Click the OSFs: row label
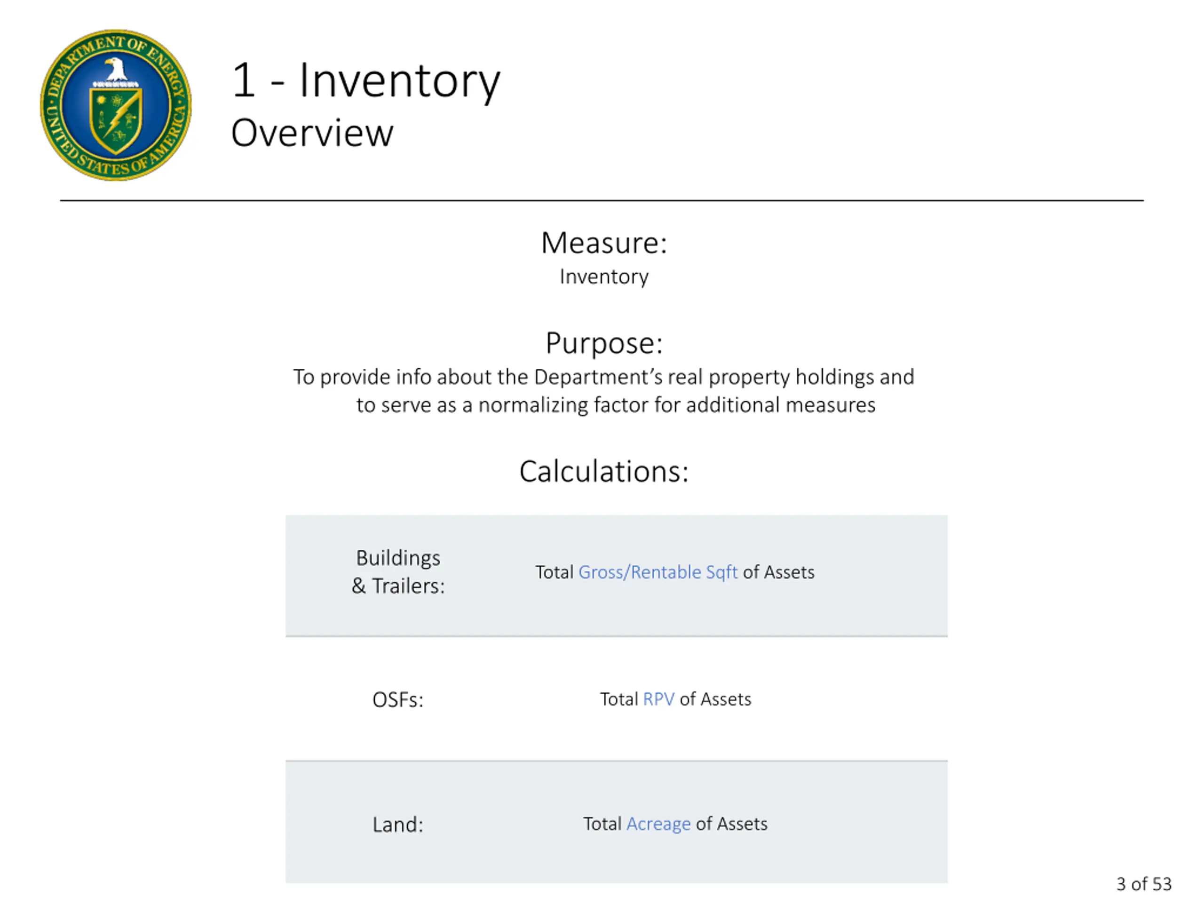The image size is (1204, 903). (x=397, y=700)
